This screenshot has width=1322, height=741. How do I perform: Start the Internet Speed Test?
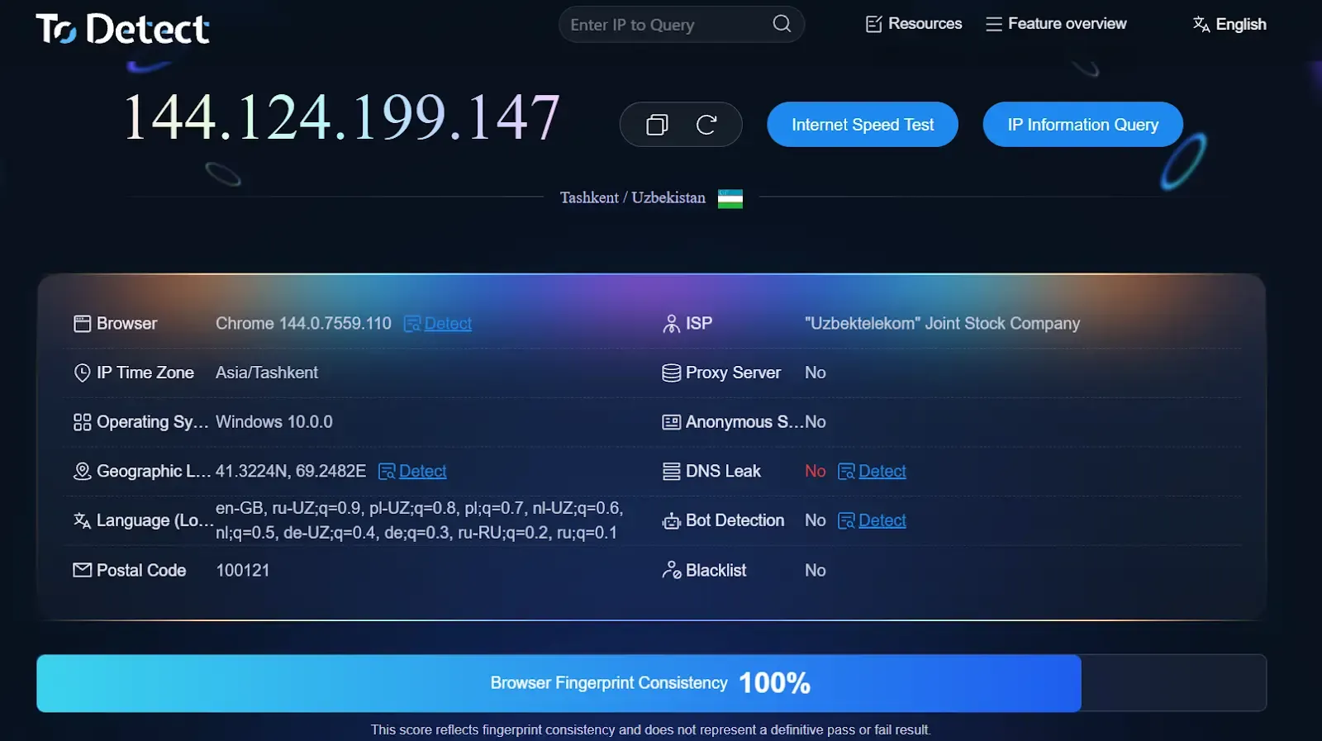862,125
